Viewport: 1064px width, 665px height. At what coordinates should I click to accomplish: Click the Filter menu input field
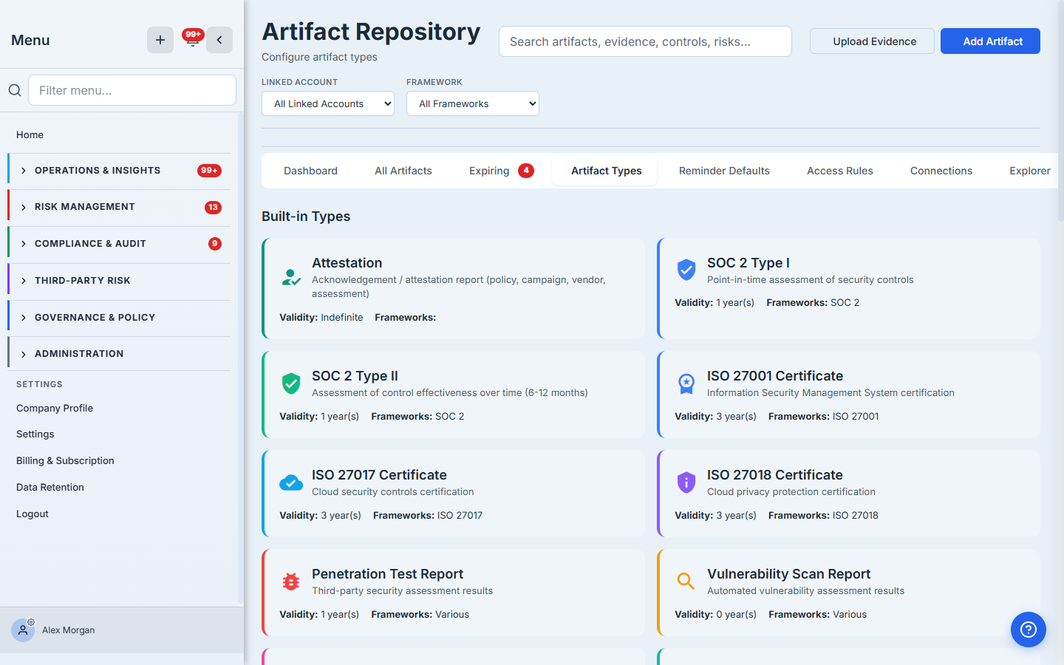(x=132, y=90)
